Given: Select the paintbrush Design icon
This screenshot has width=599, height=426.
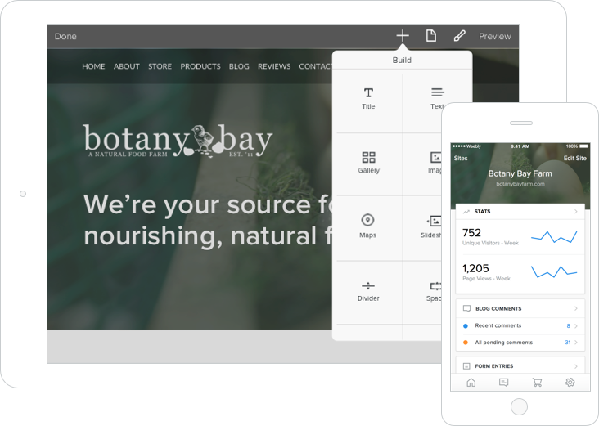Looking at the screenshot, I should 459,36.
